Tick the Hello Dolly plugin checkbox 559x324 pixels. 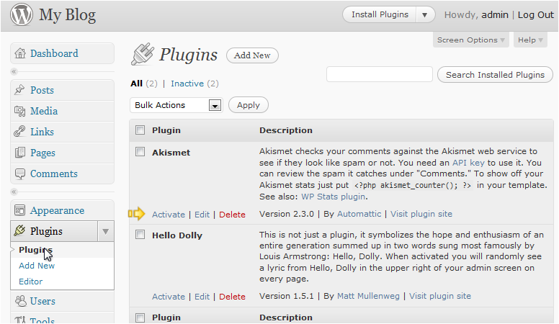(140, 235)
